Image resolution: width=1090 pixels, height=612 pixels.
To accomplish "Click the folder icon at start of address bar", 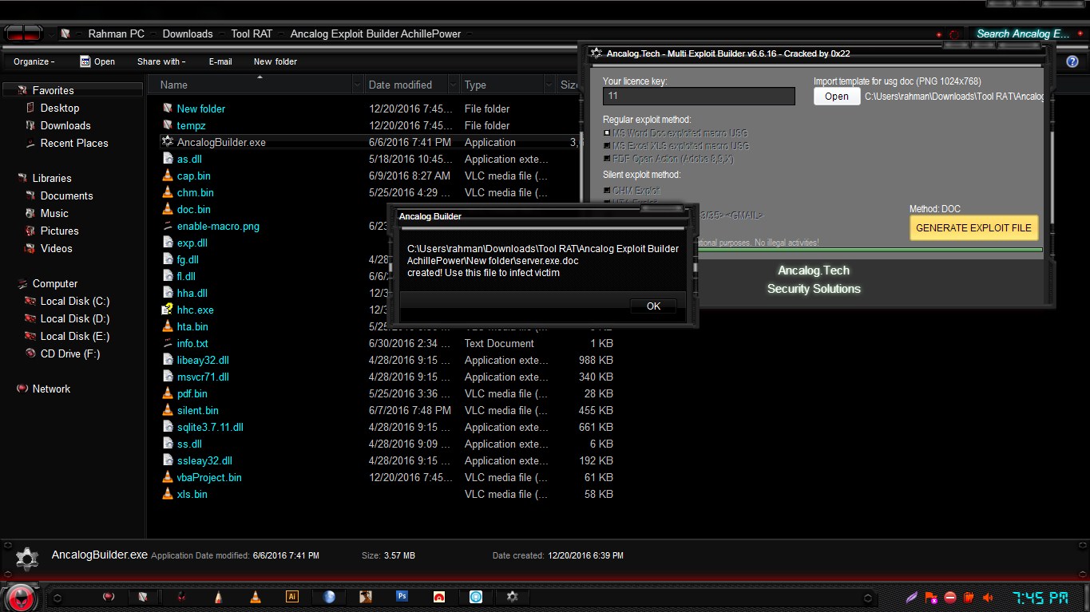I will (x=65, y=34).
